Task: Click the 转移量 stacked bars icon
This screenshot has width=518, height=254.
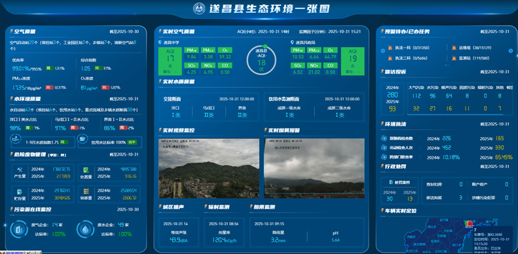Action: 86,191
